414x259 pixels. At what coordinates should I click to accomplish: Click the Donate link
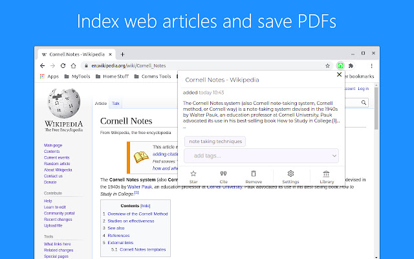[50, 182]
